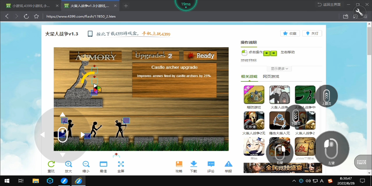
Task: Open the Windows notification center icon
Action: point(363,181)
